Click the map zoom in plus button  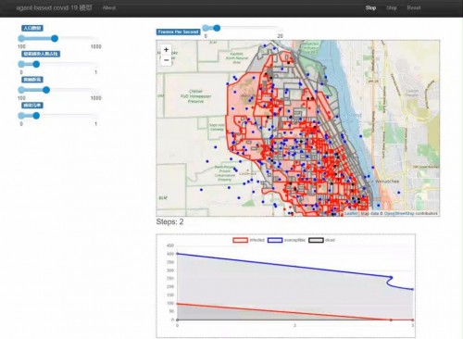(x=166, y=49)
